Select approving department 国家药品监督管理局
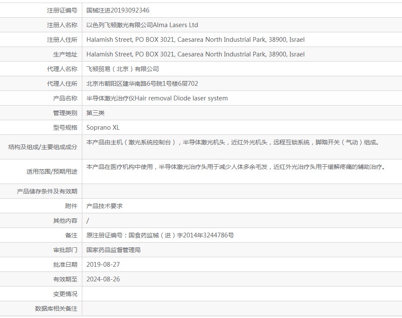 pos(113,250)
